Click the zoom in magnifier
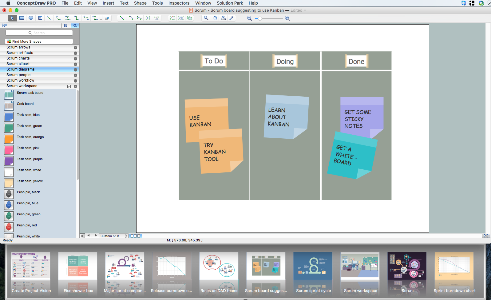The image size is (491, 300). 287,18
